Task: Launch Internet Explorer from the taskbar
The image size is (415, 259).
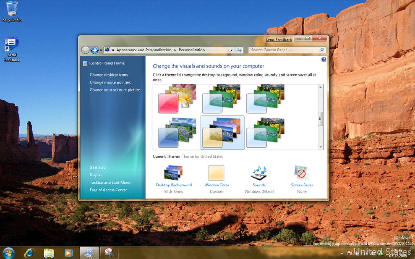Action: (29, 253)
